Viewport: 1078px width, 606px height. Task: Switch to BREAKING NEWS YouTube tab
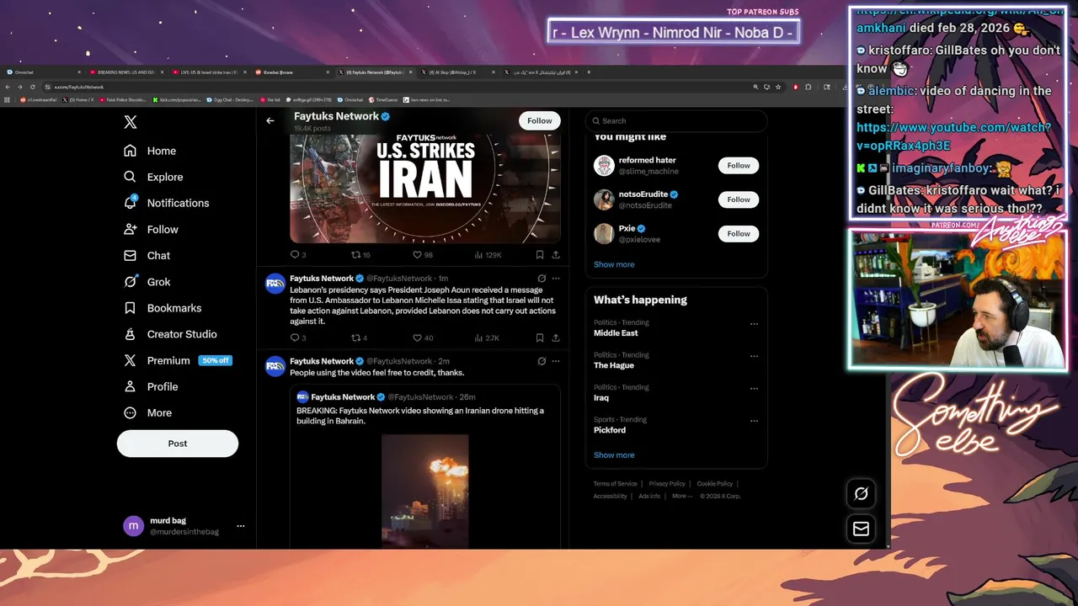(126, 72)
